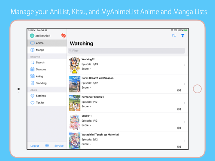
Task: Tap the airing broadcast icon on Kemono Friends 2
Action: [x=179, y=109]
